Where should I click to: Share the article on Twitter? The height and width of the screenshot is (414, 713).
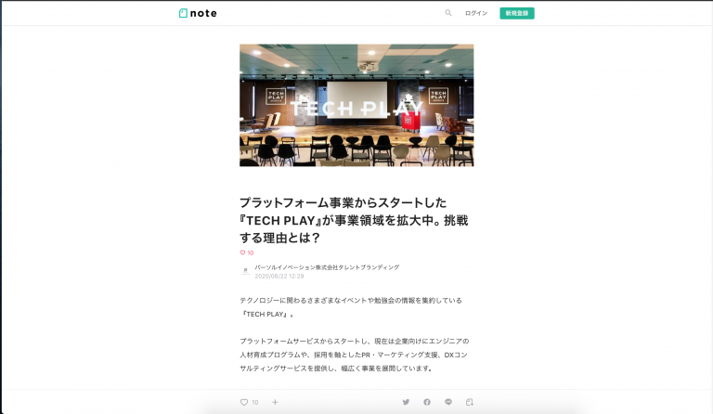point(406,402)
